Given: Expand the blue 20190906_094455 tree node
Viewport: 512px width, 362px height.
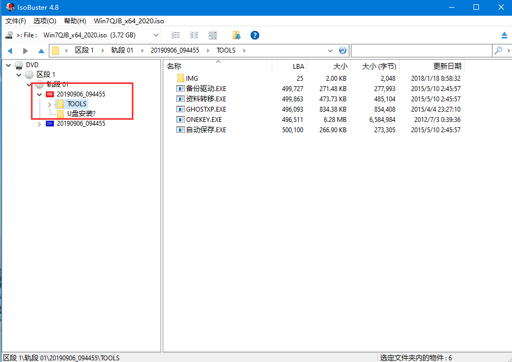Looking at the screenshot, I should tap(39, 124).
